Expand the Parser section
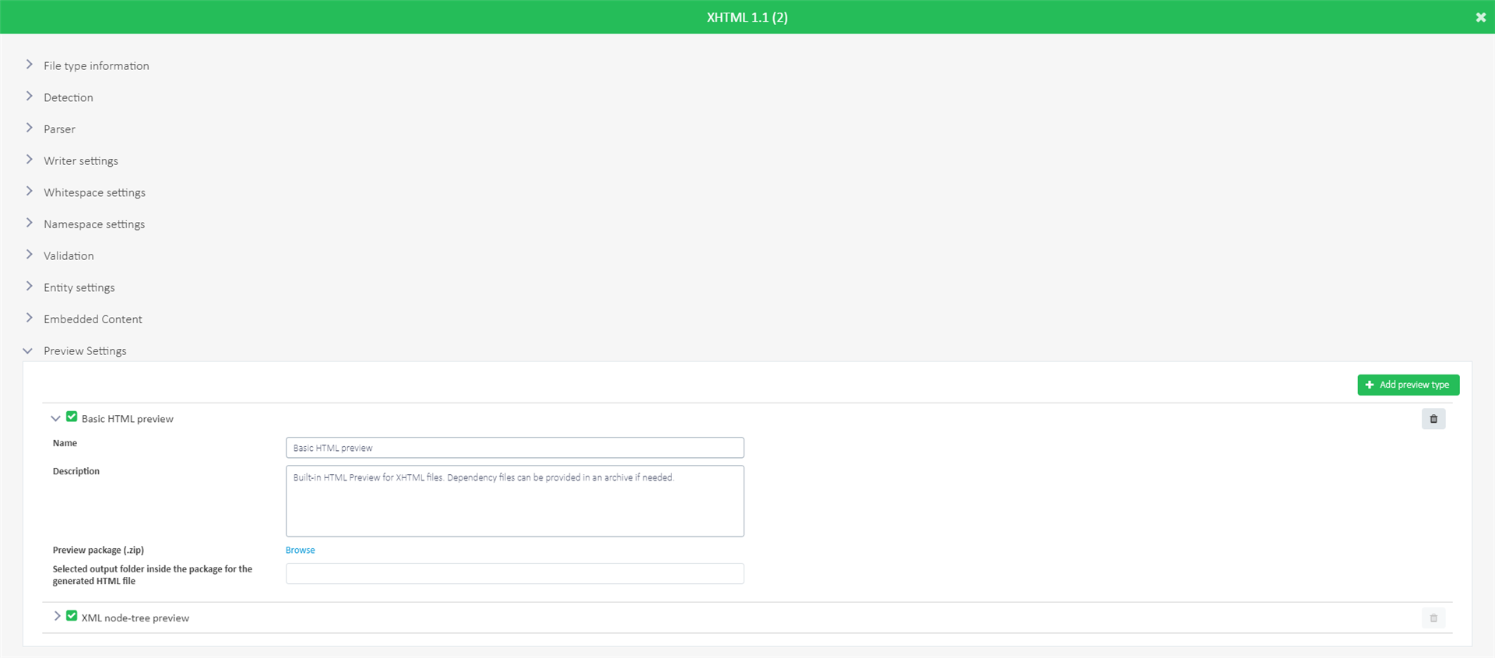This screenshot has width=1495, height=658. pos(29,128)
